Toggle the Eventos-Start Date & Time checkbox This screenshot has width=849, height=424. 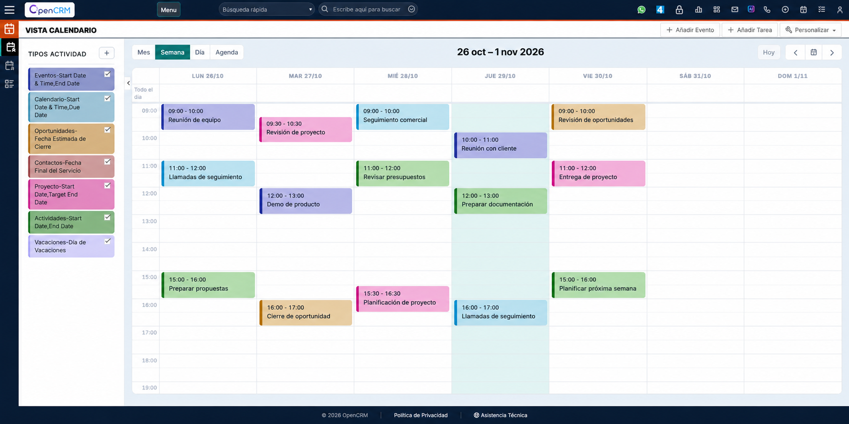(107, 74)
